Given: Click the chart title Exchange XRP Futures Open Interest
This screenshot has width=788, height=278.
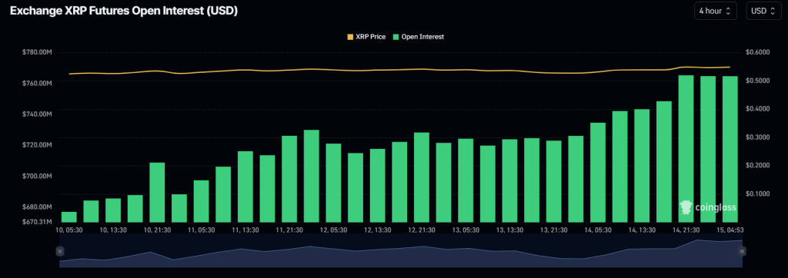Looking at the screenshot, I should (124, 11).
